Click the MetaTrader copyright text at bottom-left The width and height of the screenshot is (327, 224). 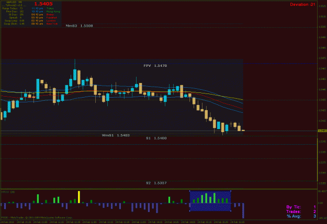[x=37, y=218]
